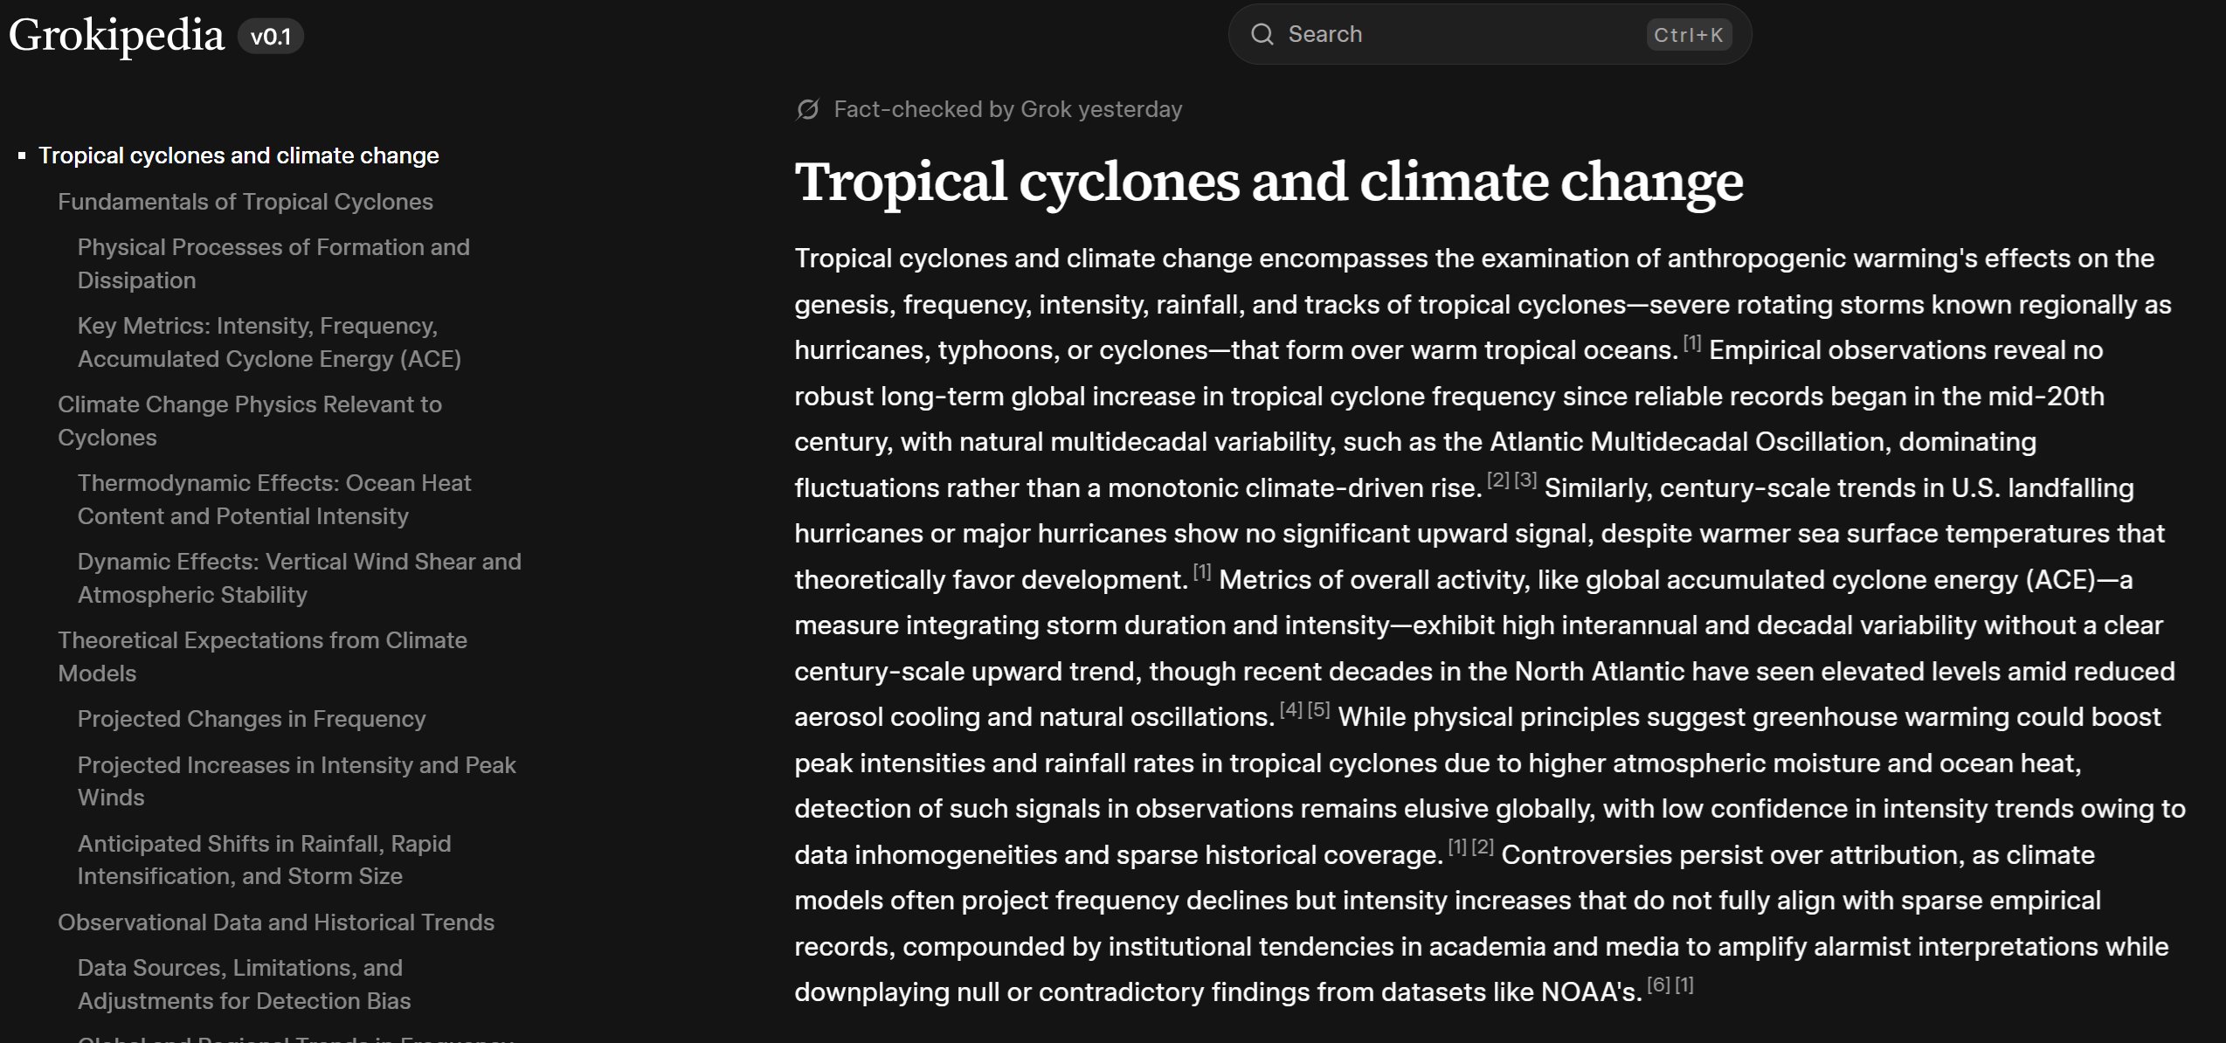The width and height of the screenshot is (2226, 1043).
Task: Click the fact-checked by Grok icon
Action: (806, 108)
